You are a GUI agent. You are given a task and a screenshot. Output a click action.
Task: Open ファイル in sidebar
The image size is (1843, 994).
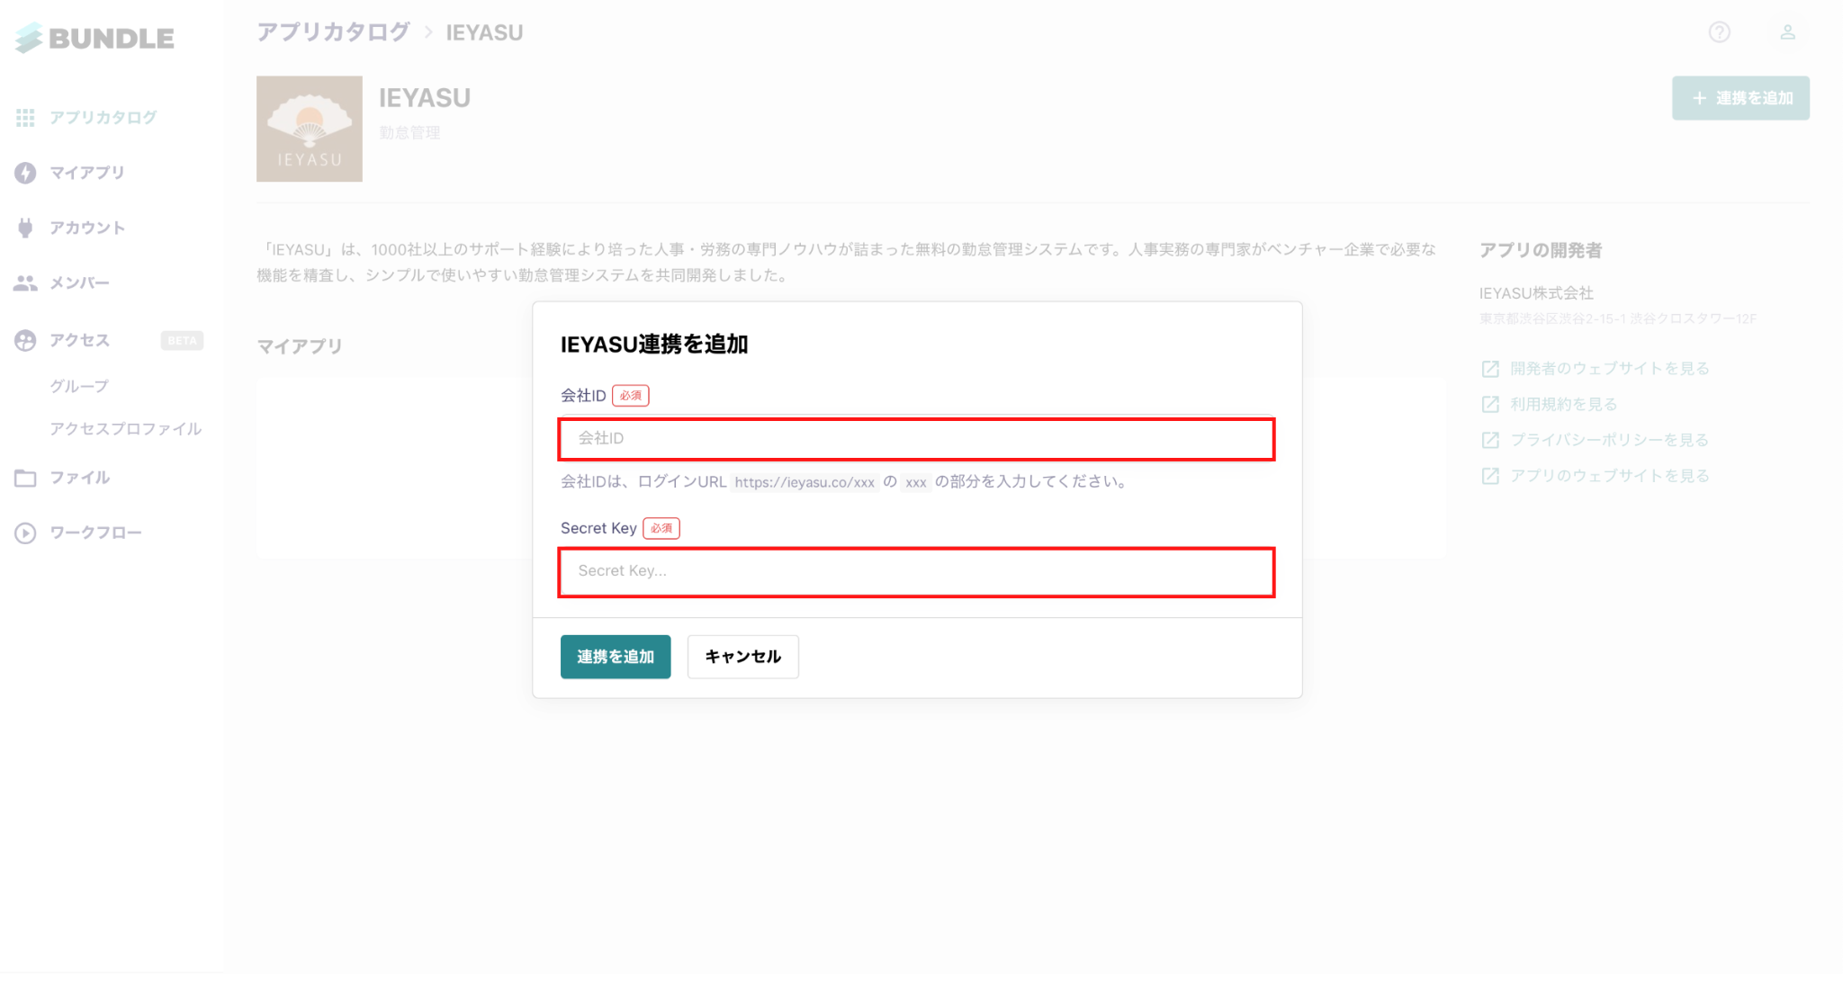coord(79,478)
